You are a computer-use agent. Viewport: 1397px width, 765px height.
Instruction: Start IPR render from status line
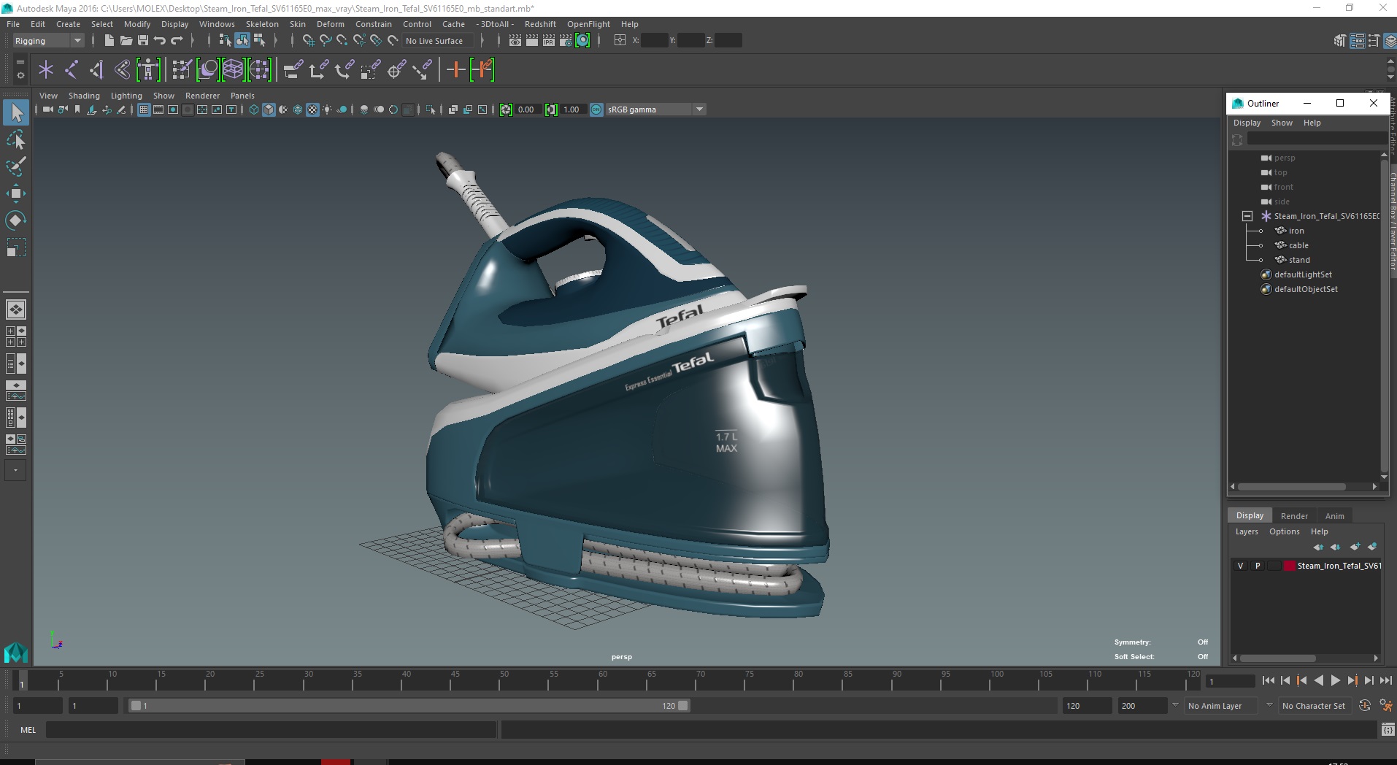coord(549,41)
